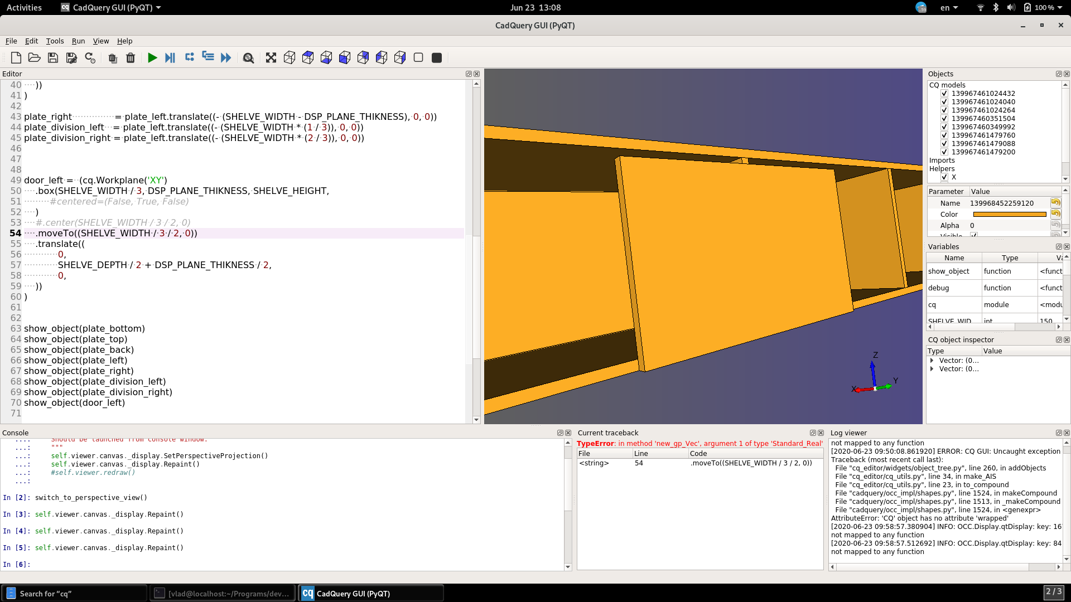Open the CadQuery GUI menu in top bar
This screenshot has height=602, width=1071.
(x=110, y=7)
